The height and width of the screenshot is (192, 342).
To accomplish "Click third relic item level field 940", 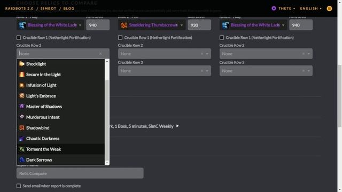I will point(301,25).
